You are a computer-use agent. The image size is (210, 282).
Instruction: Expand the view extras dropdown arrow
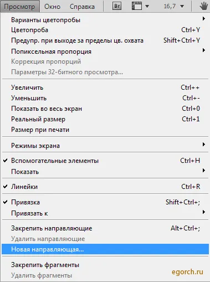(x=147, y=7)
